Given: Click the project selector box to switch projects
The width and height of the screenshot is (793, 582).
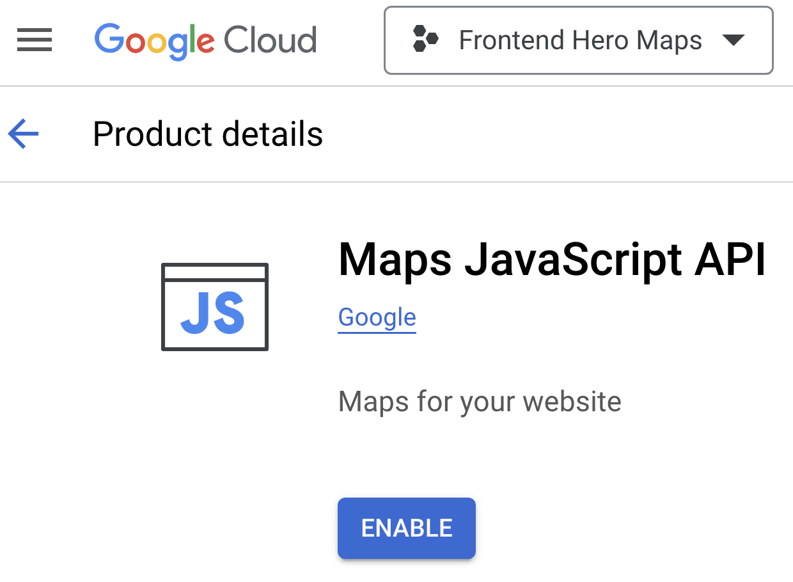Looking at the screenshot, I should (577, 40).
